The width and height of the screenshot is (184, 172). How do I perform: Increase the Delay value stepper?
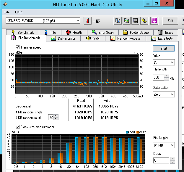pyautogui.click(x=172, y=159)
